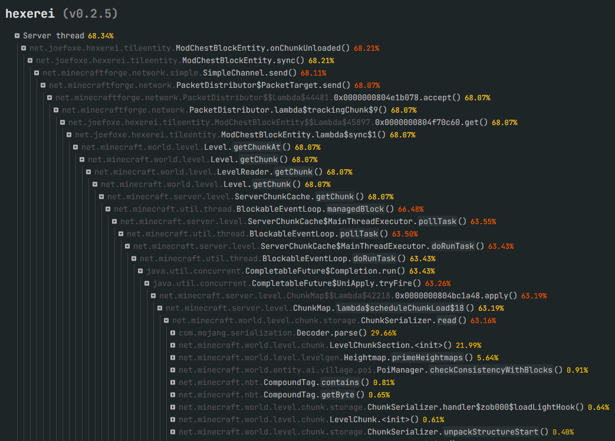Expand the Decoder.parse() node

(173, 333)
